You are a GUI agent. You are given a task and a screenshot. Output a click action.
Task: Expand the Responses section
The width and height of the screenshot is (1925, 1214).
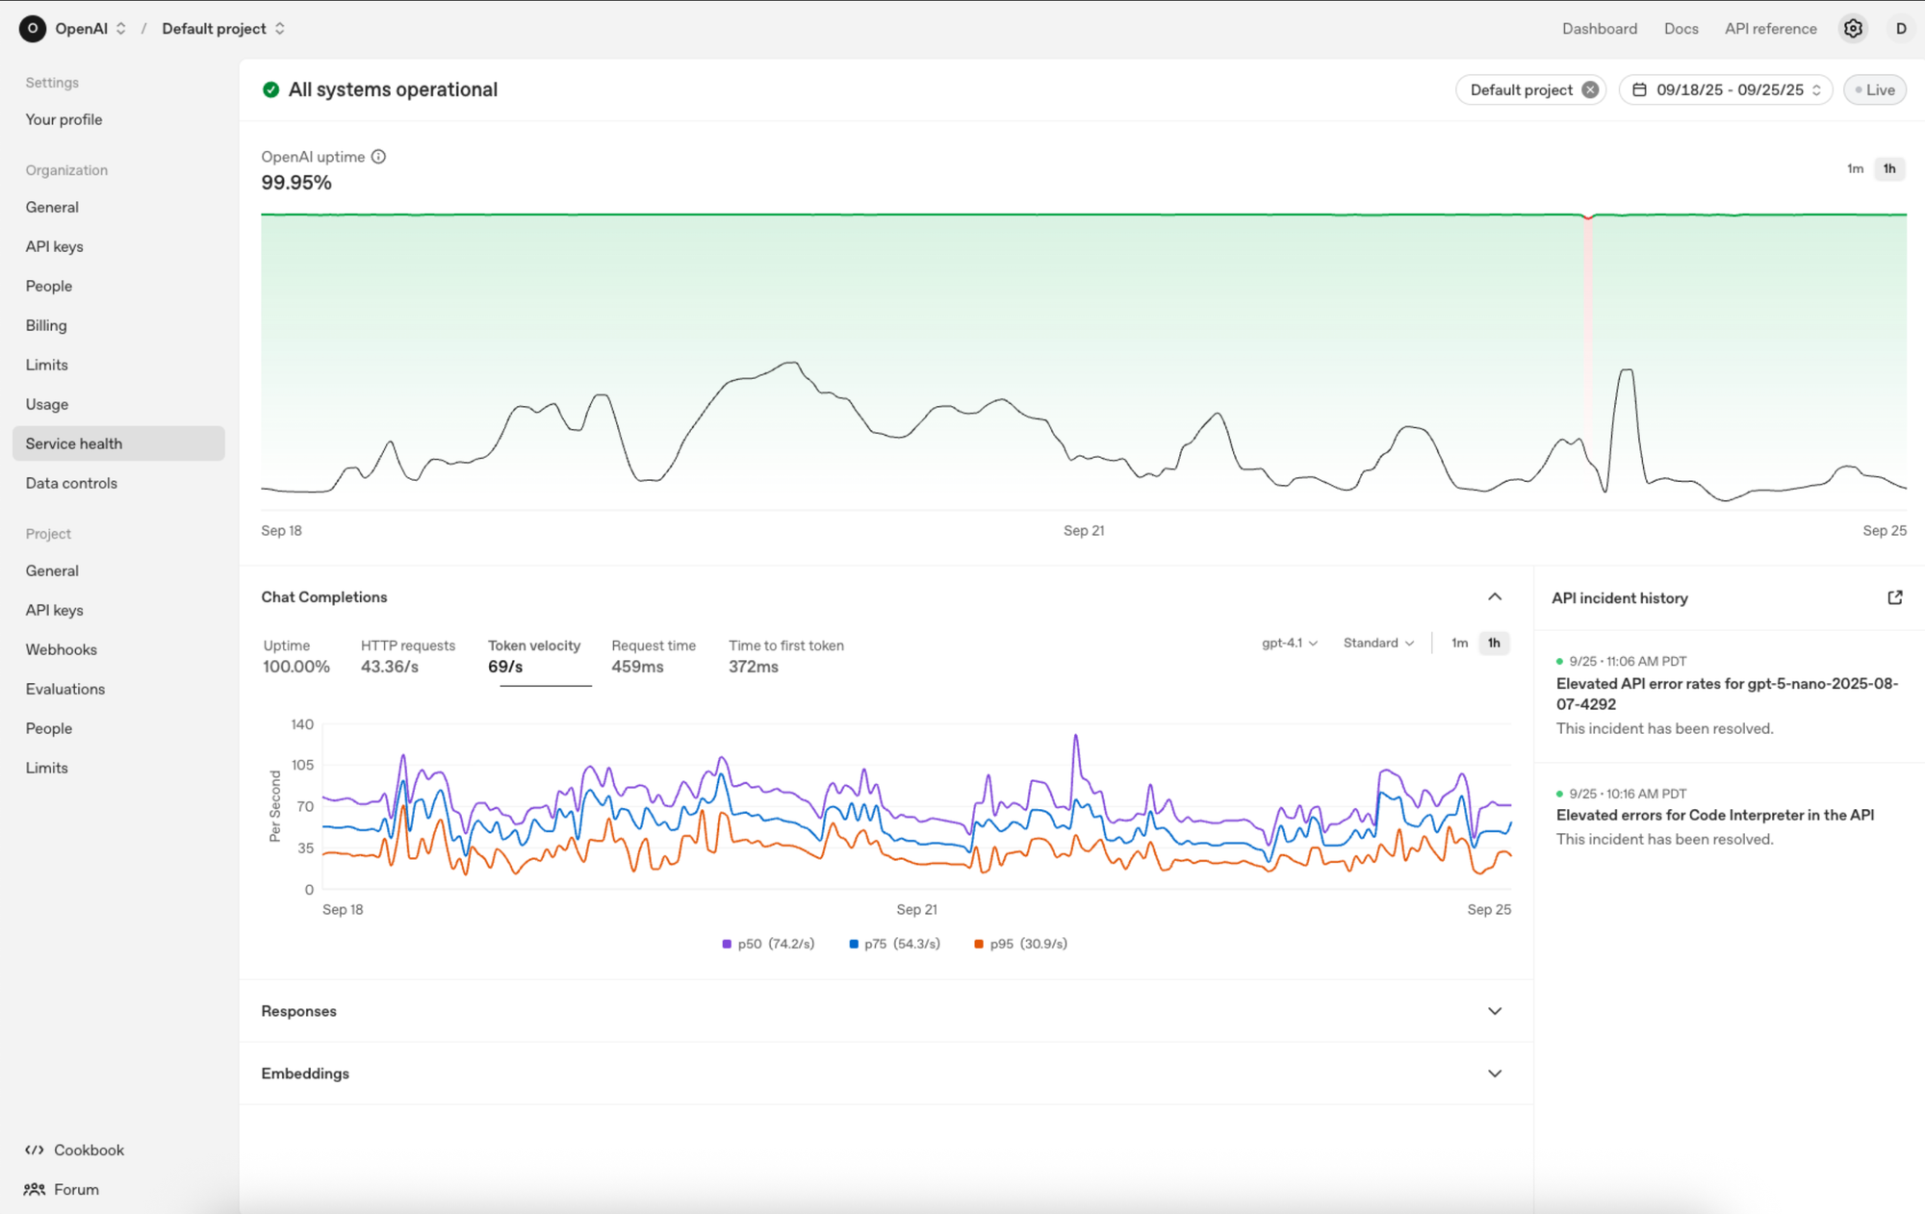[1495, 1011]
